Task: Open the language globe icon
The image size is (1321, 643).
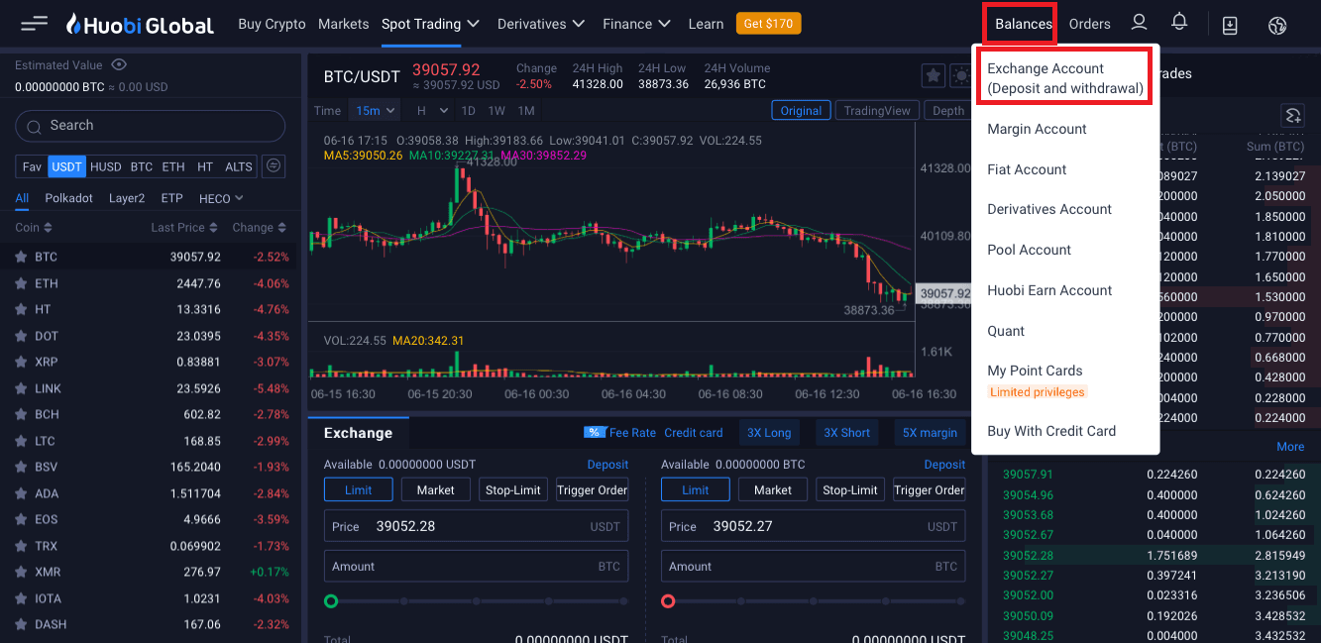Action: [x=1277, y=25]
